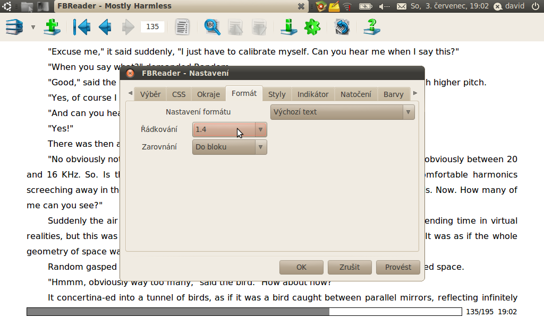The width and height of the screenshot is (544, 318).
Task: Open the Barvy tab
Action: tap(394, 94)
